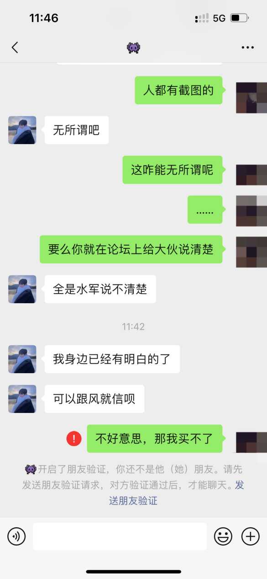The height and width of the screenshot is (579, 267).
Task: Tap the red failed-message exclamation icon
Action: (x=74, y=439)
